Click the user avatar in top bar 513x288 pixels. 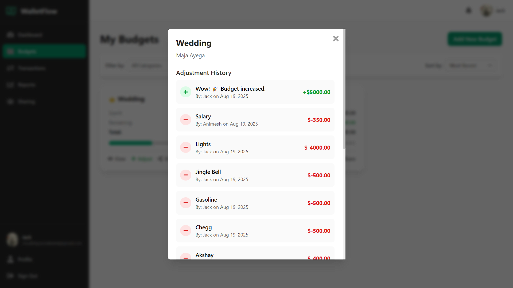point(486,11)
